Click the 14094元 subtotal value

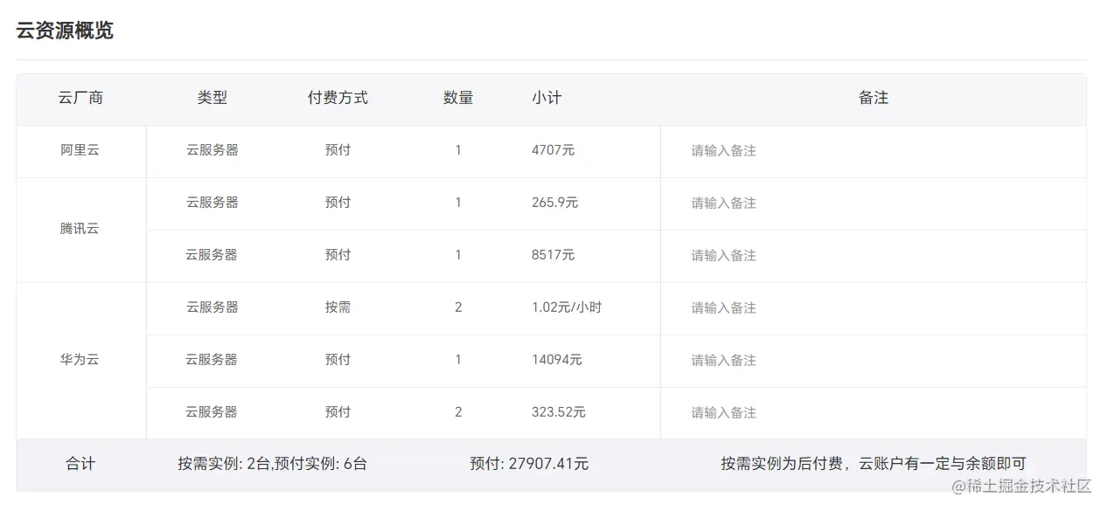557,360
